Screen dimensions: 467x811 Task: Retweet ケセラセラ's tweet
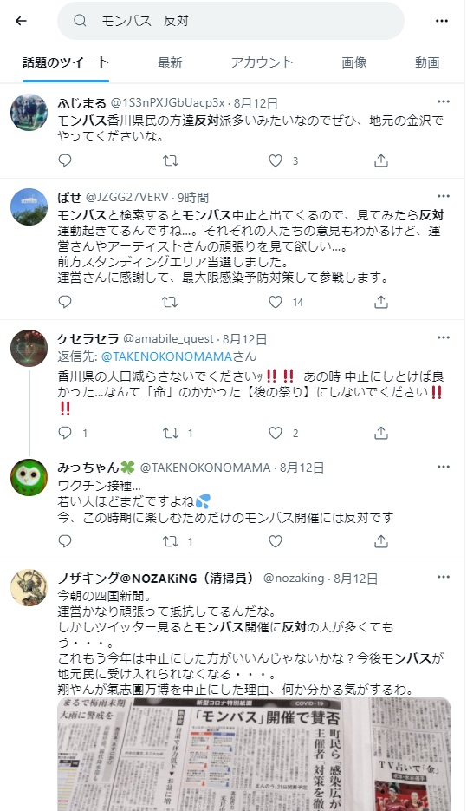(171, 433)
